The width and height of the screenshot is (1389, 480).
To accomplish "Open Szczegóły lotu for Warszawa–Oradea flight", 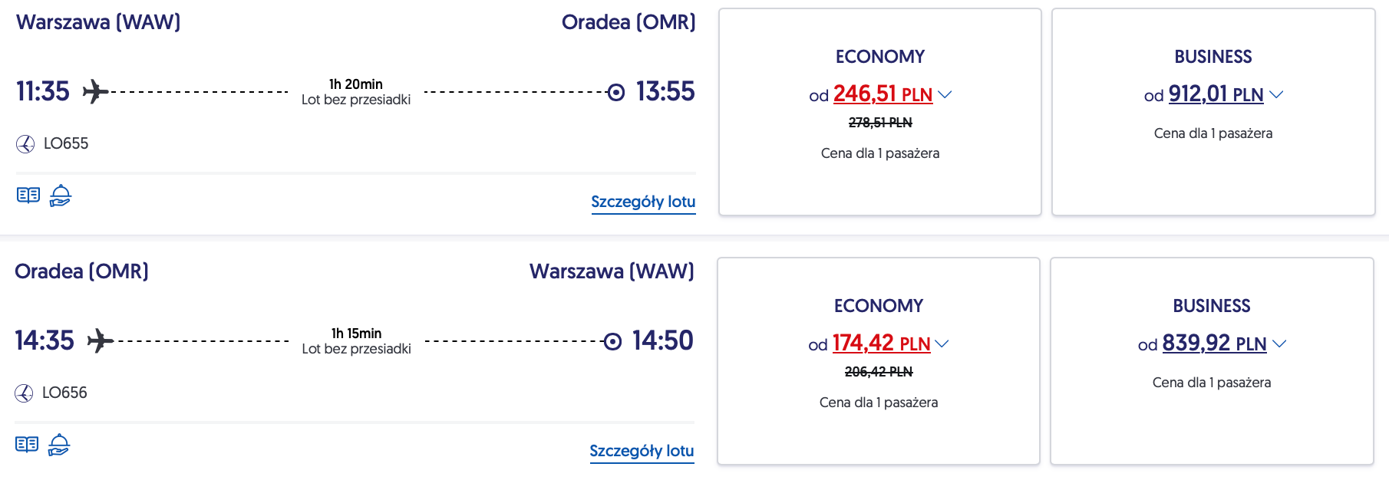I will [643, 202].
